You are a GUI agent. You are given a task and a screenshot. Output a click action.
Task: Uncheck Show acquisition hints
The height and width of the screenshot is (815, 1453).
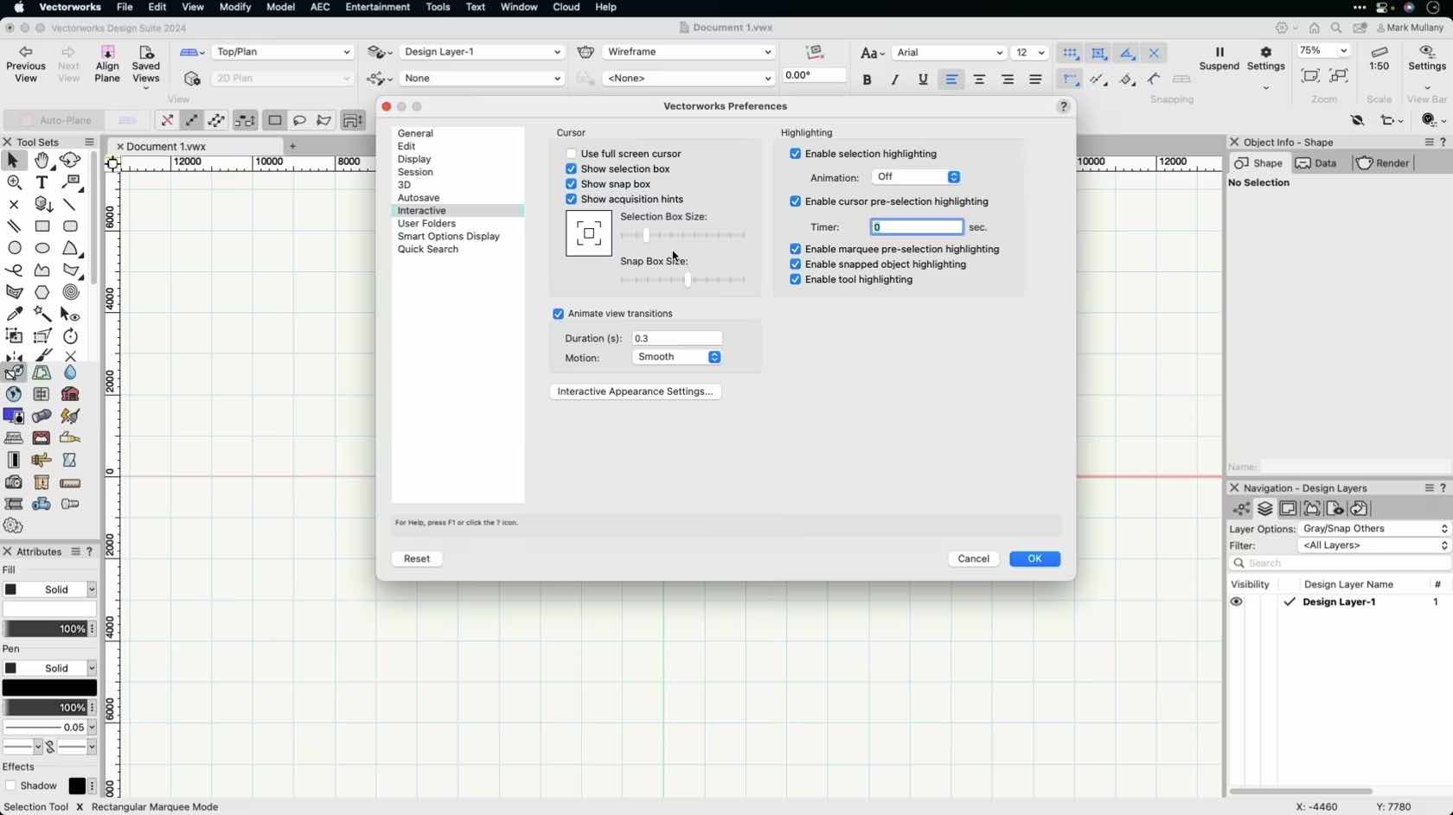[x=571, y=200]
